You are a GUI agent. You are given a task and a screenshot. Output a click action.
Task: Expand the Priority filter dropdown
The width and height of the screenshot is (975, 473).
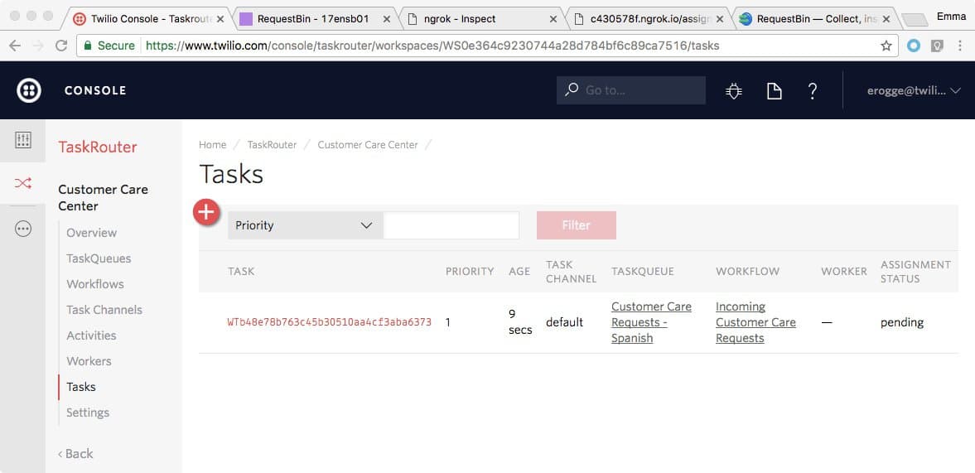coord(304,225)
